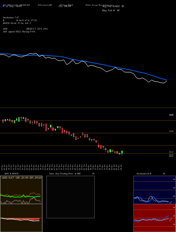Click the 'Stochastics & R SI' panel title

tap(151, 174)
